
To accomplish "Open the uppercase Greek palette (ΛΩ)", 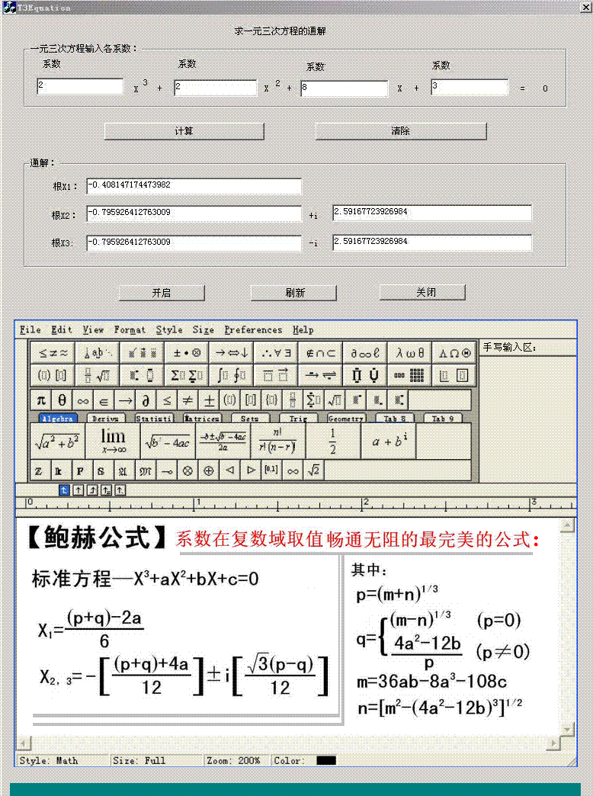I will point(455,353).
